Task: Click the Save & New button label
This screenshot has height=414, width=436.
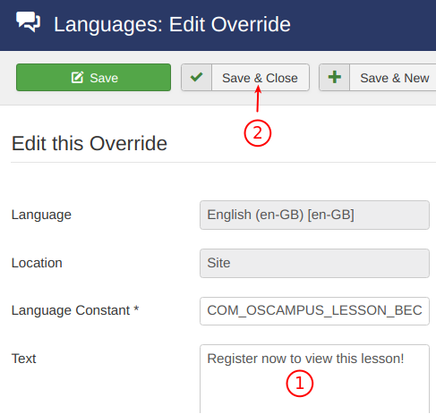Action: click(395, 78)
